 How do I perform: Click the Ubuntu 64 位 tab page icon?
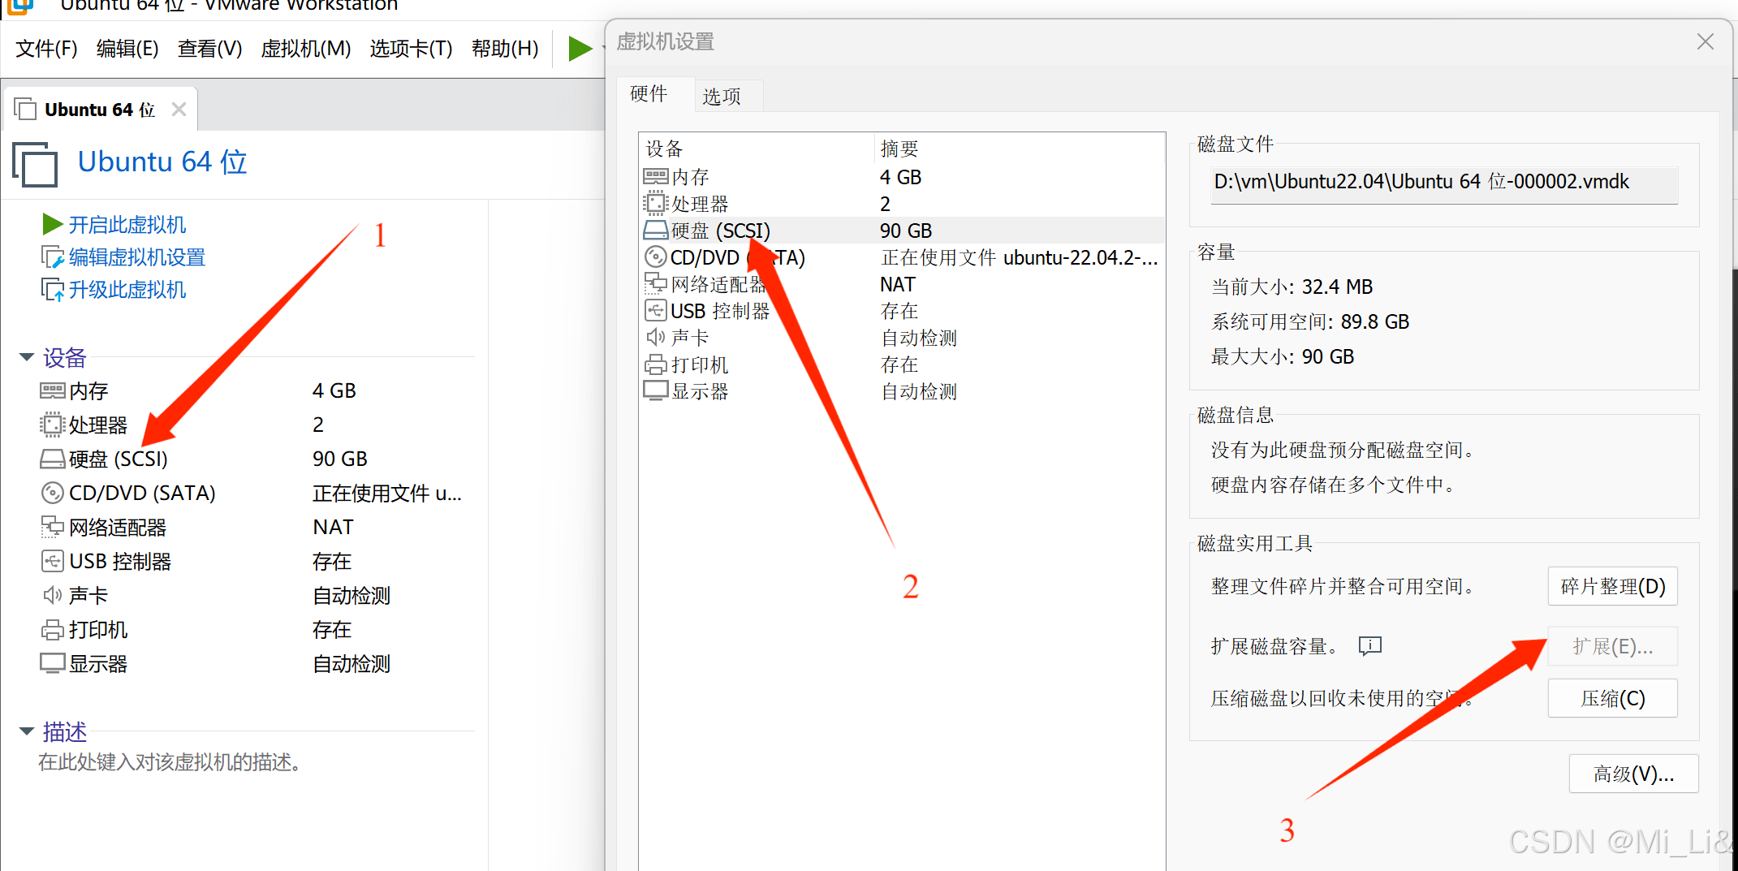(25, 109)
